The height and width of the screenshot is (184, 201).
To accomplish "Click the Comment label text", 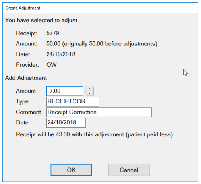I will [28, 112].
